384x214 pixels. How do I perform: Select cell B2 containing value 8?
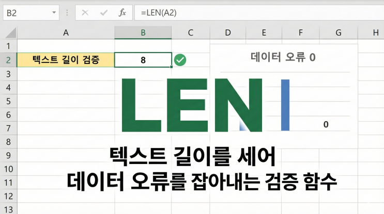pyautogui.click(x=143, y=60)
